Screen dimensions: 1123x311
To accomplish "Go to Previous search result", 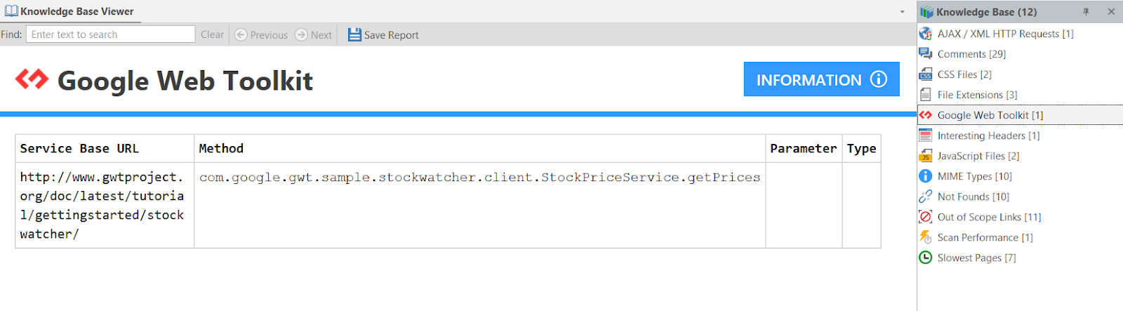I will click(x=261, y=34).
